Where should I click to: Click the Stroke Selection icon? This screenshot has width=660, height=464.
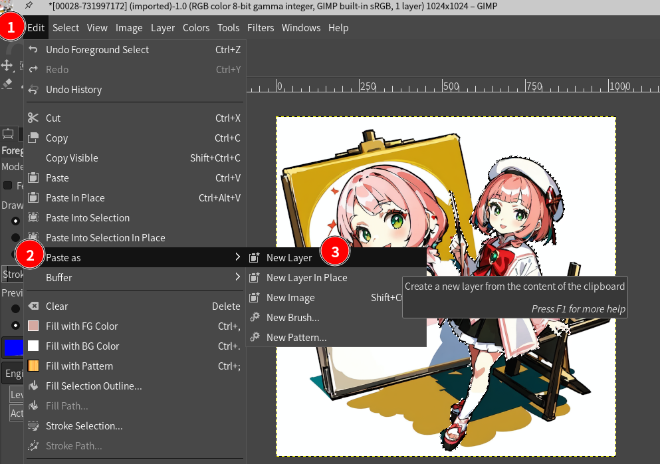pos(33,425)
